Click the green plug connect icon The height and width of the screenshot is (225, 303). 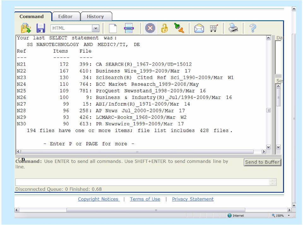point(179,28)
